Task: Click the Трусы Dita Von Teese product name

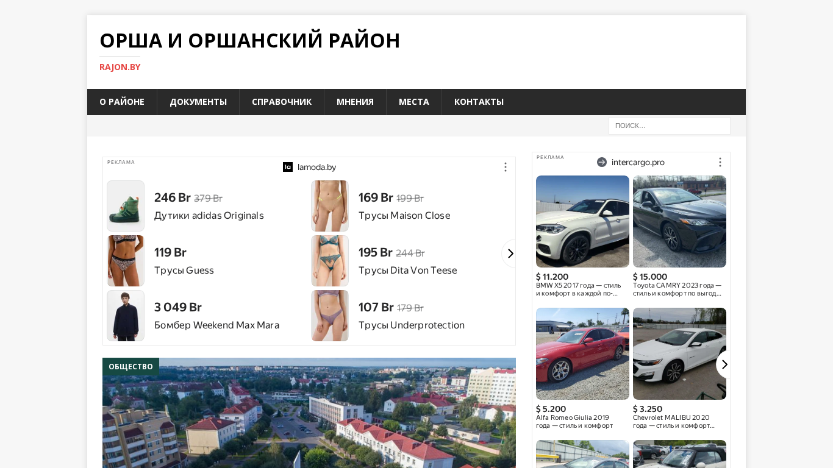Action: [x=407, y=271]
